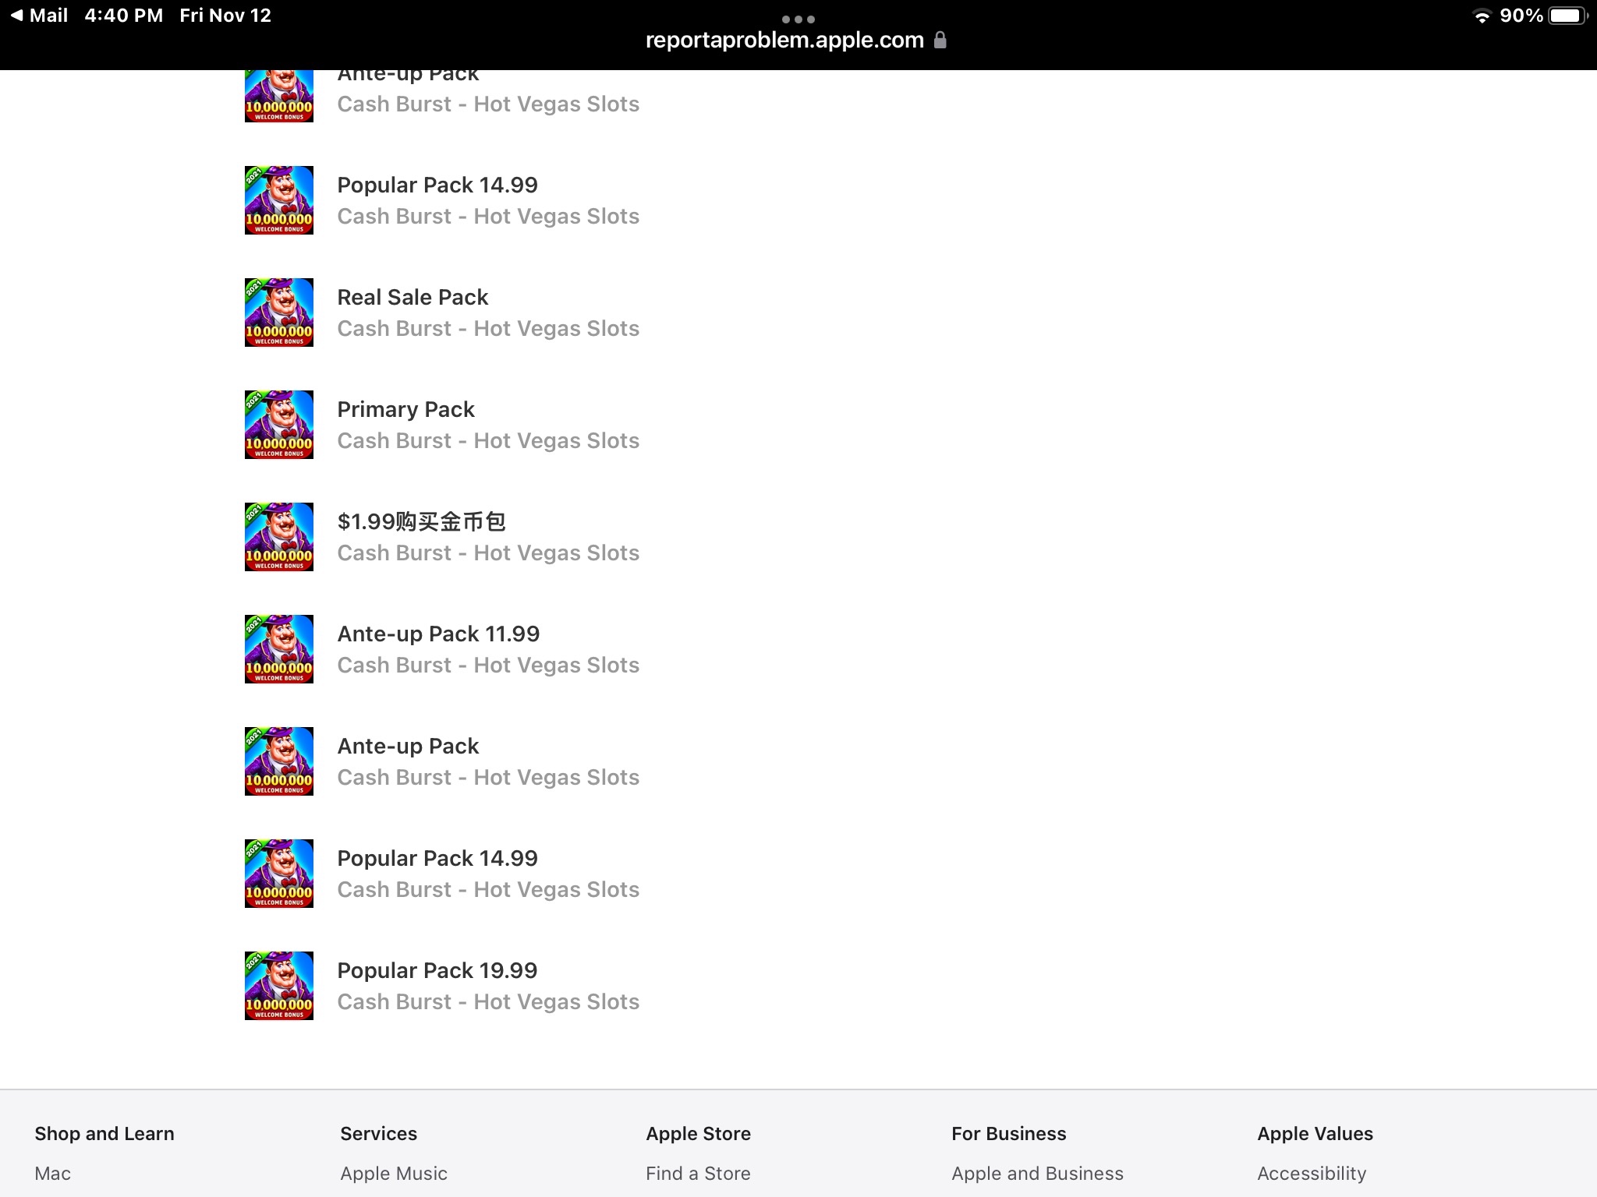1597x1197 pixels.
Task: Go to Find a Store link
Action: pos(698,1174)
